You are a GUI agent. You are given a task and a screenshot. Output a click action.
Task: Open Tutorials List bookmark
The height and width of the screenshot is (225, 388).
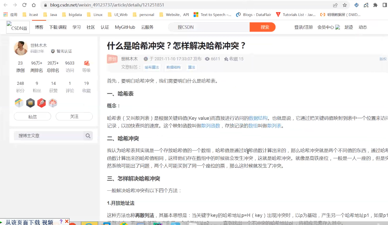pos(296,15)
